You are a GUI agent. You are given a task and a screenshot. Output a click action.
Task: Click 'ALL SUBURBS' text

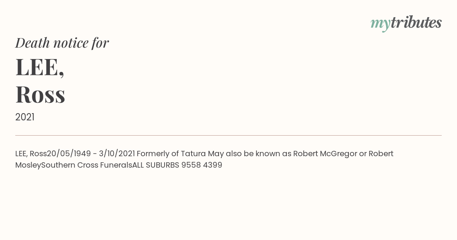(156, 165)
